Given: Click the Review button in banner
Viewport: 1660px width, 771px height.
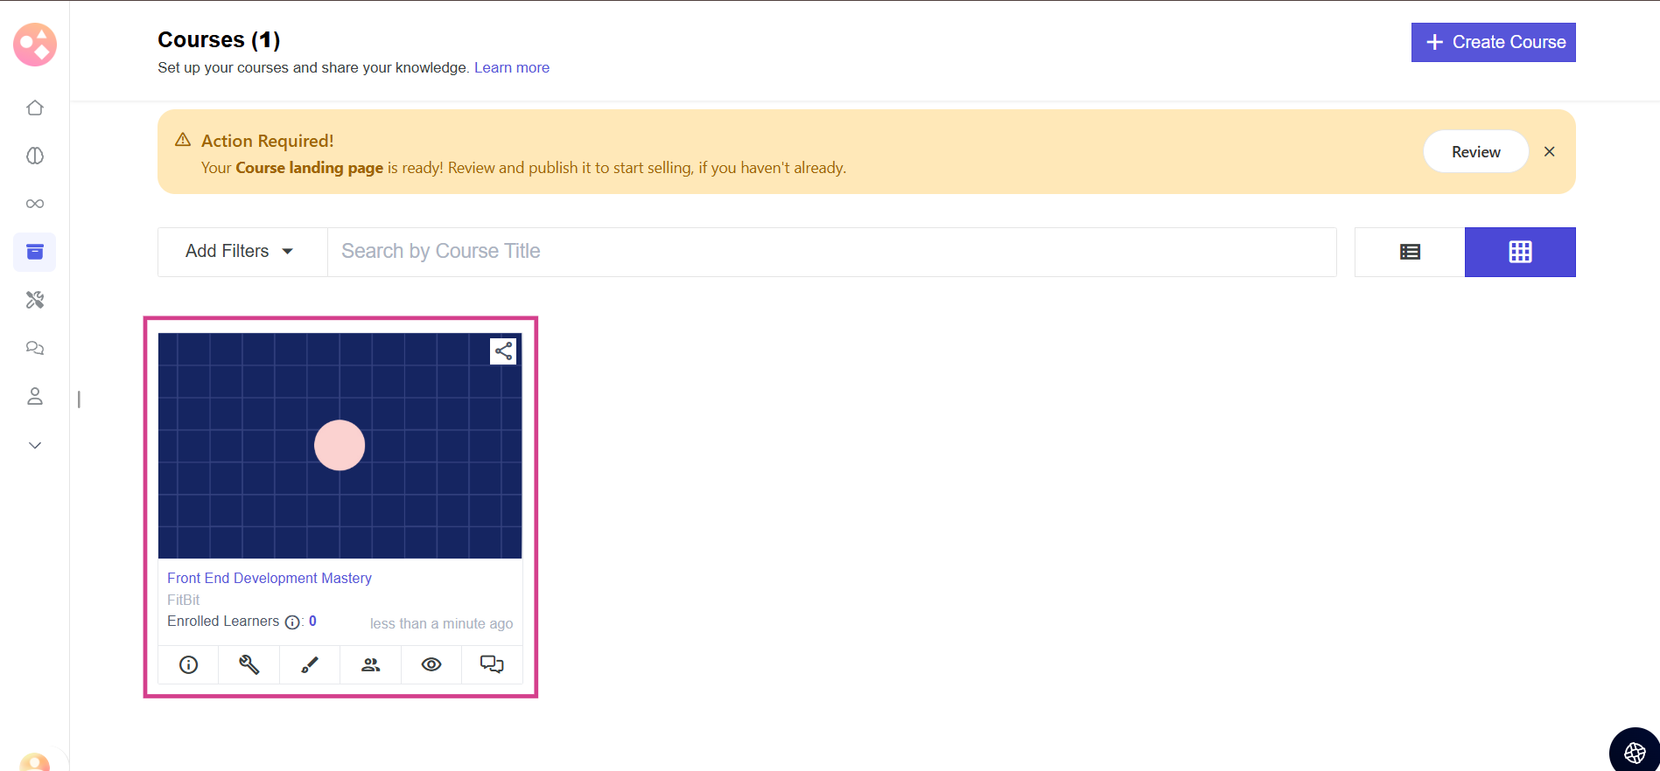Looking at the screenshot, I should [x=1475, y=151].
